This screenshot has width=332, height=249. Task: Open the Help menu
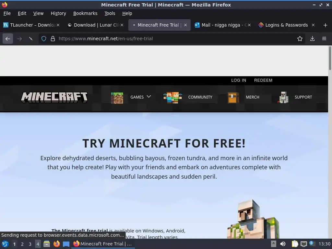tap(127, 13)
